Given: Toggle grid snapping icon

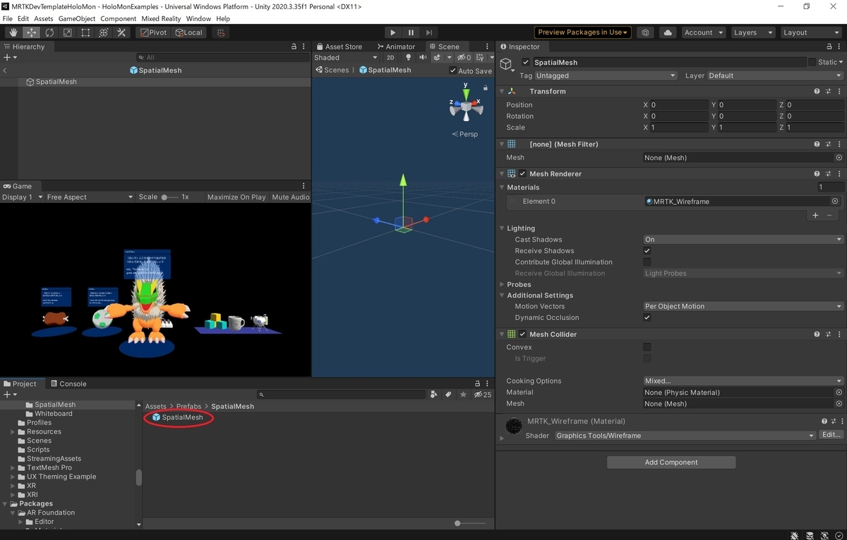Looking at the screenshot, I should tap(221, 32).
